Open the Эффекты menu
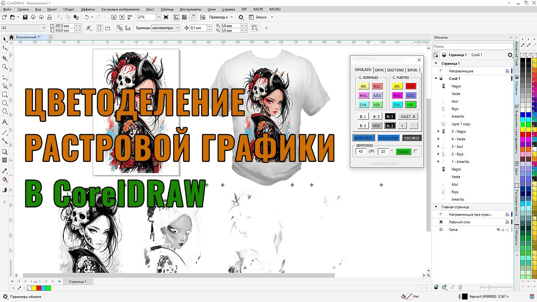This screenshot has width=537, height=302. [x=88, y=9]
